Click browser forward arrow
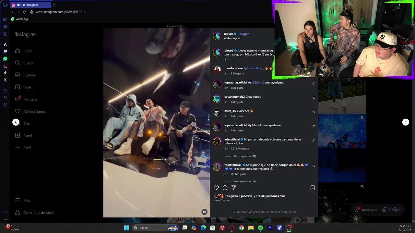Viewport: 415px width, 233px height. coord(18,12)
